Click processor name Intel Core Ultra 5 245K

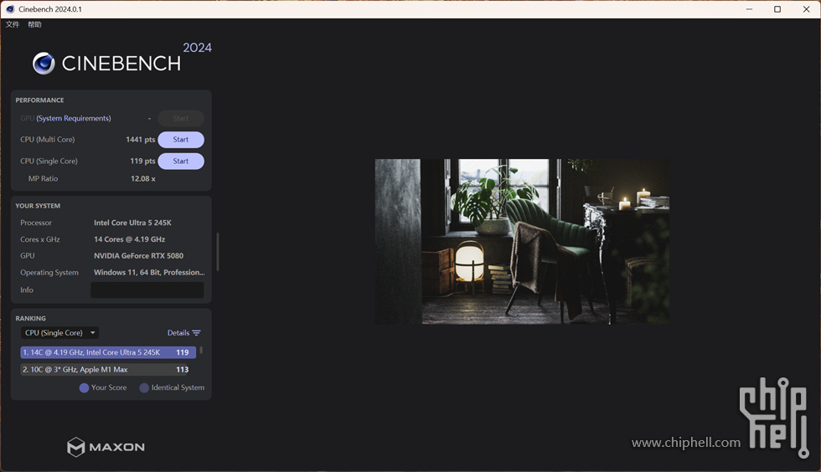point(132,223)
